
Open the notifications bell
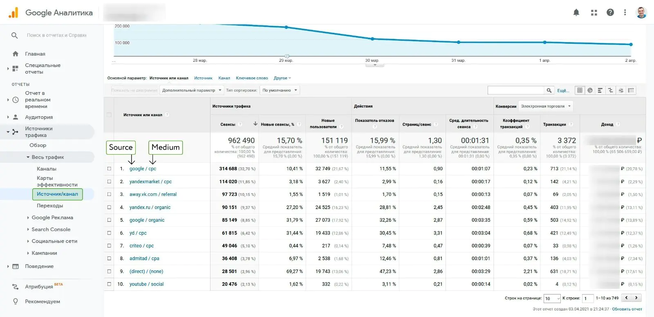pyautogui.click(x=576, y=13)
